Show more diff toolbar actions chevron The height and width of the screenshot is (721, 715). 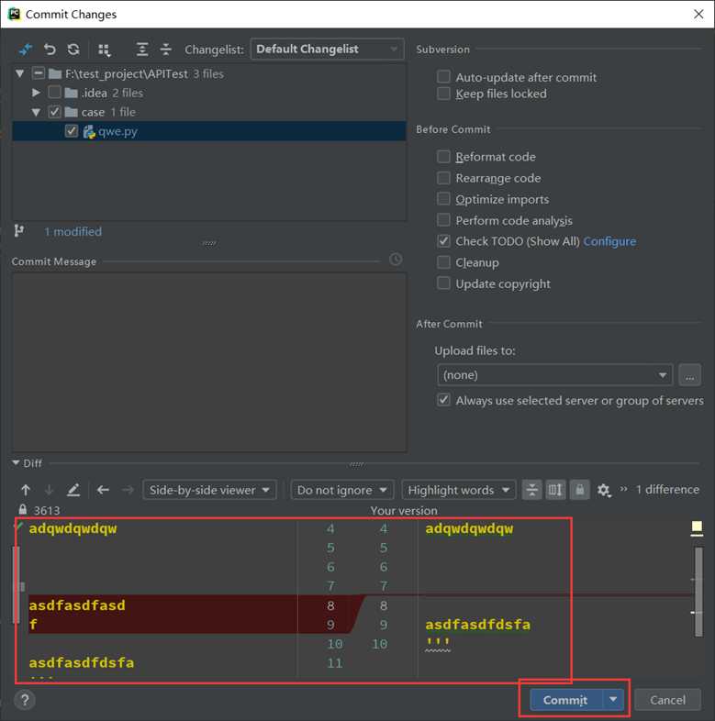click(x=623, y=489)
